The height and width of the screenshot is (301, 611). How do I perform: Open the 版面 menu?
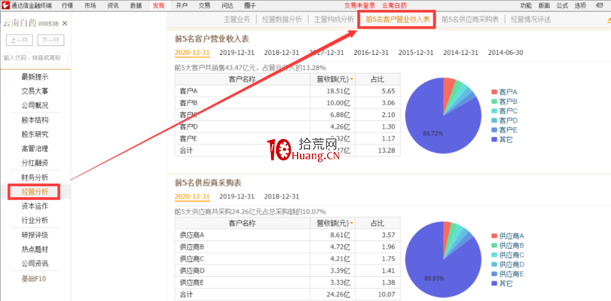[x=544, y=6]
